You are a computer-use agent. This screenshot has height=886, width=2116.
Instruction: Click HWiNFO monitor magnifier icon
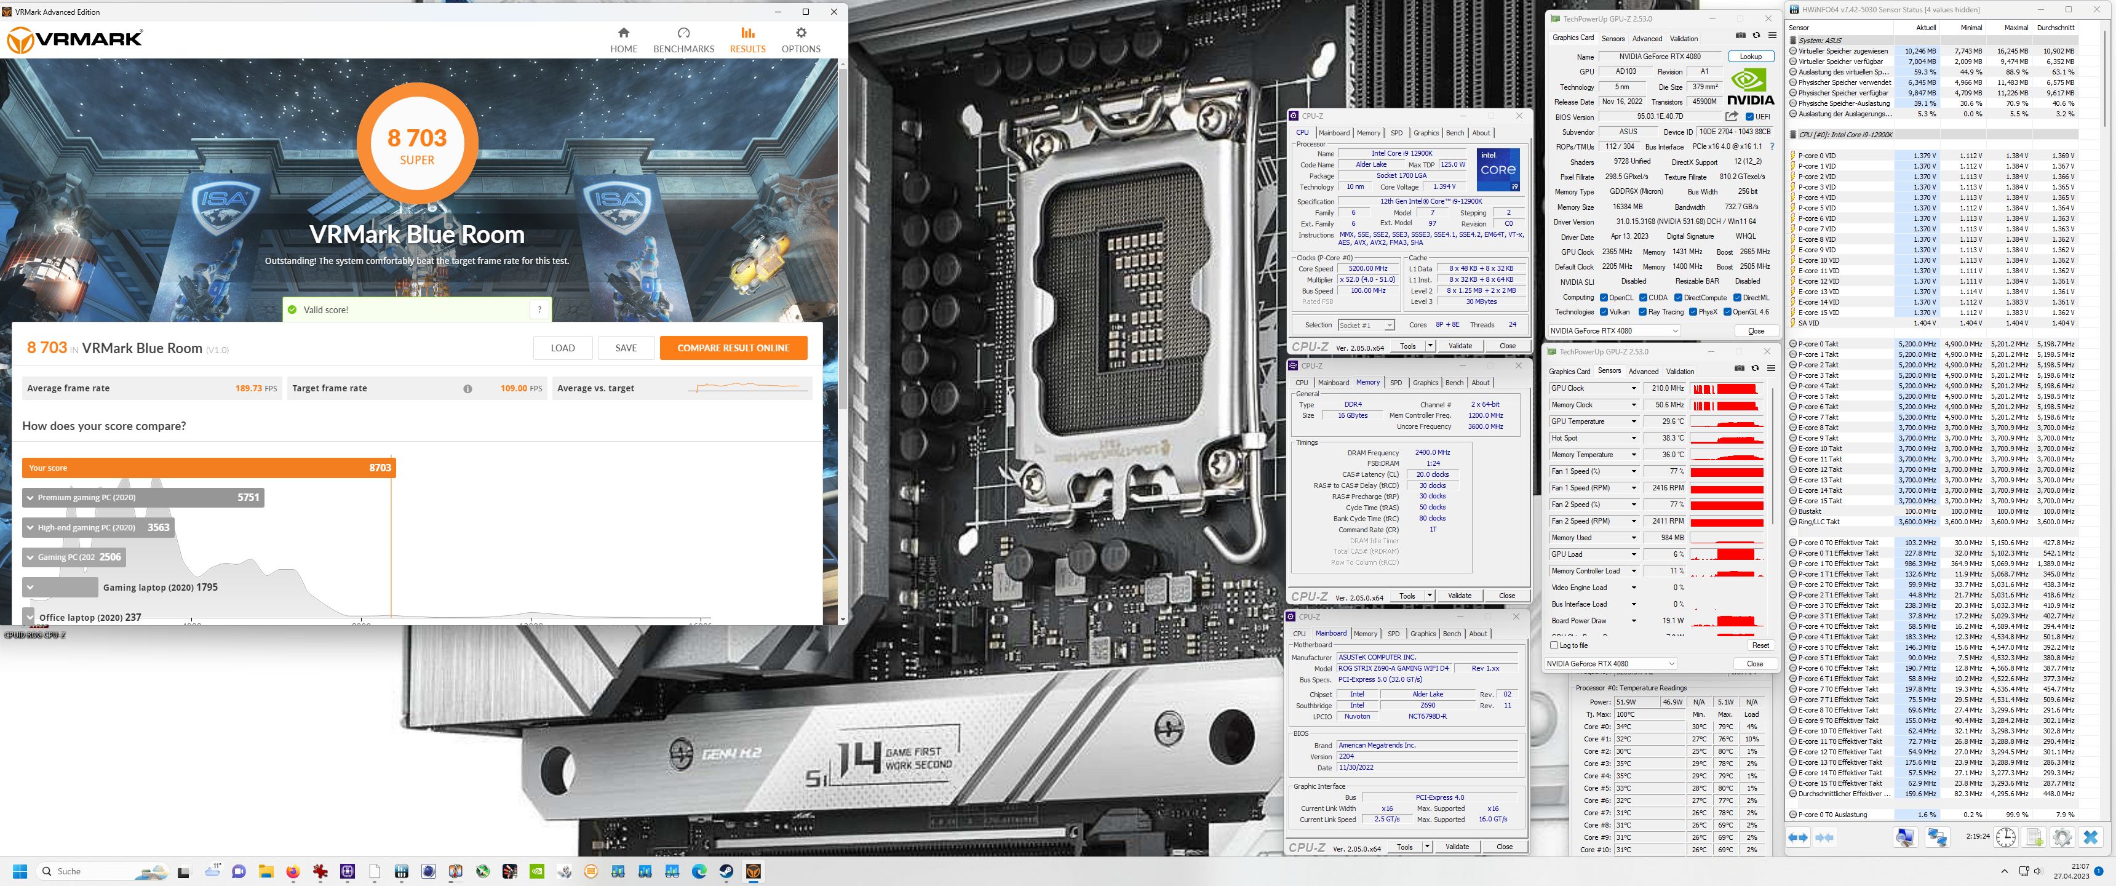pyautogui.click(x=1905, y=837)
